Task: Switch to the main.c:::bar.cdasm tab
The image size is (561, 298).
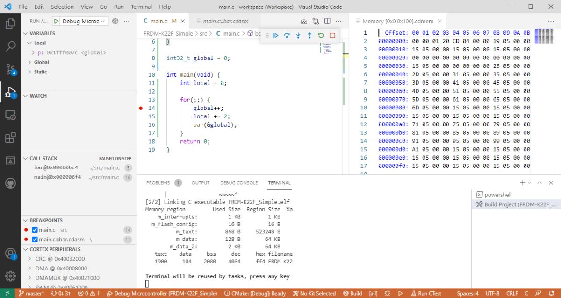Action: click(x=226, y=21)
